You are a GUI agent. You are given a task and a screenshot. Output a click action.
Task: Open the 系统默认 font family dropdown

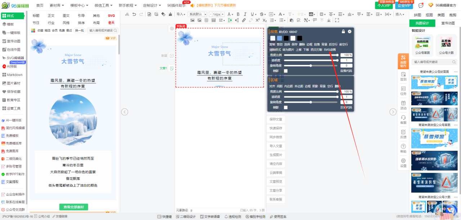[197, 14]
